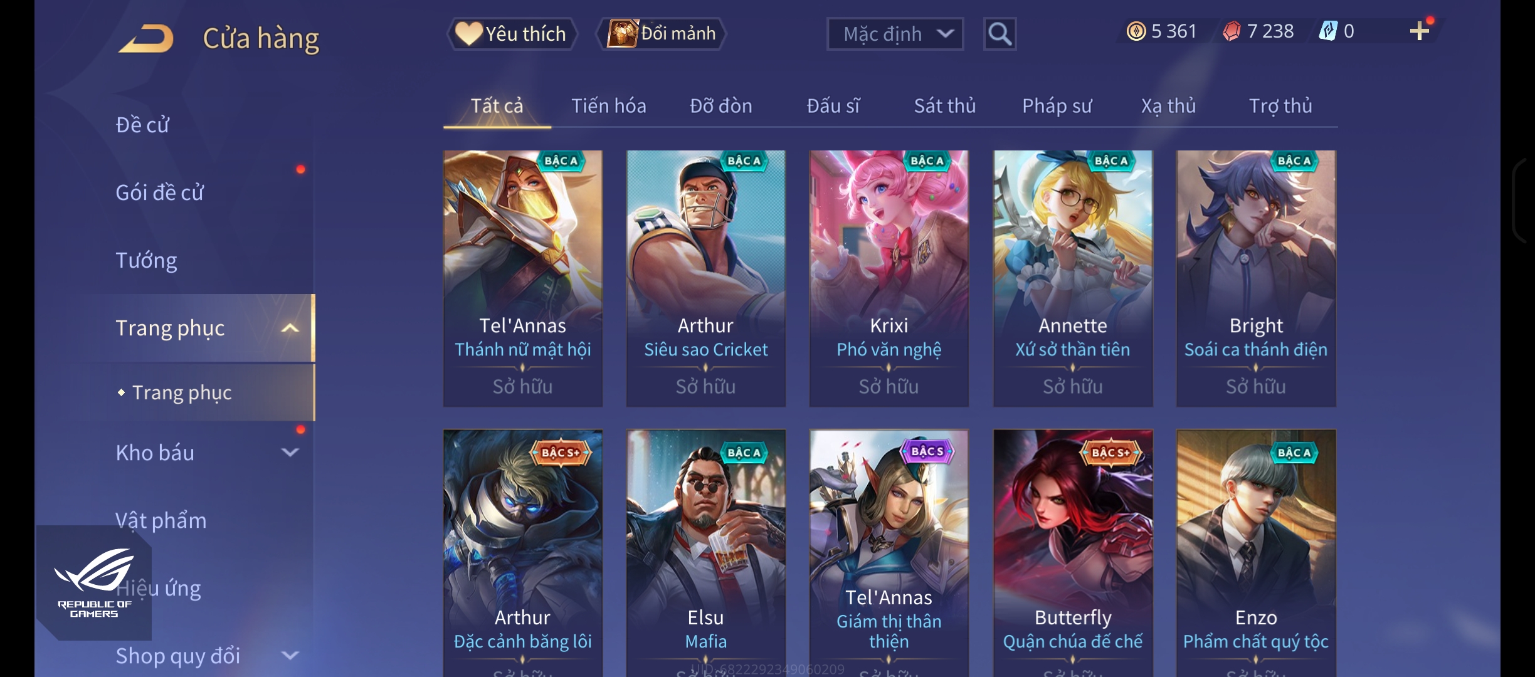
Task: Select the Tiến hóa tab
Action: (x=608, y=105)
